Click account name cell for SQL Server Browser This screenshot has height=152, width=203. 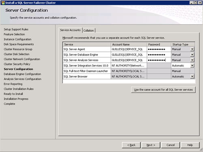point(129,77)
